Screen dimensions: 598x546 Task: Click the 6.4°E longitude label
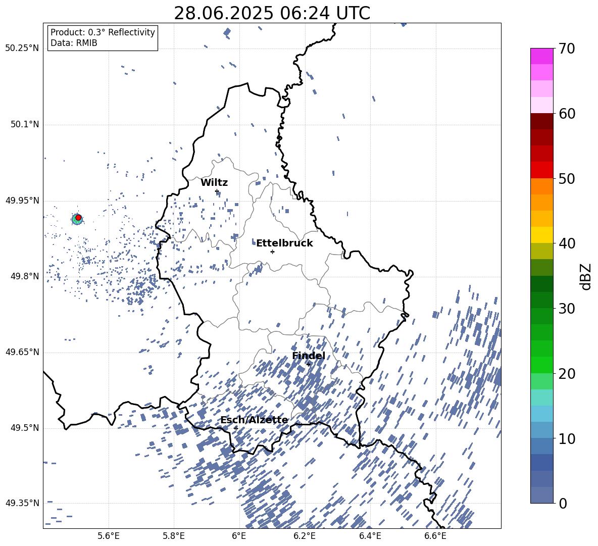point(370,536)
